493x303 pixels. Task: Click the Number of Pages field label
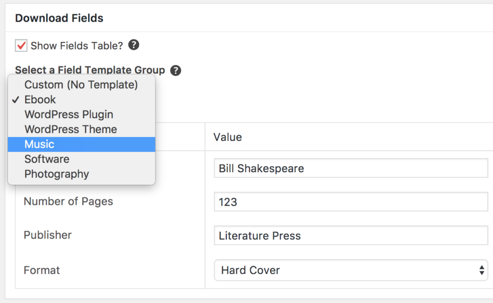pos(68,202)
